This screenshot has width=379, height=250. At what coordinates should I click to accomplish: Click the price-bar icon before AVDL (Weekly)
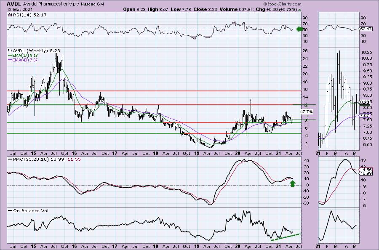pyautogui.click(x=10, y=51)
